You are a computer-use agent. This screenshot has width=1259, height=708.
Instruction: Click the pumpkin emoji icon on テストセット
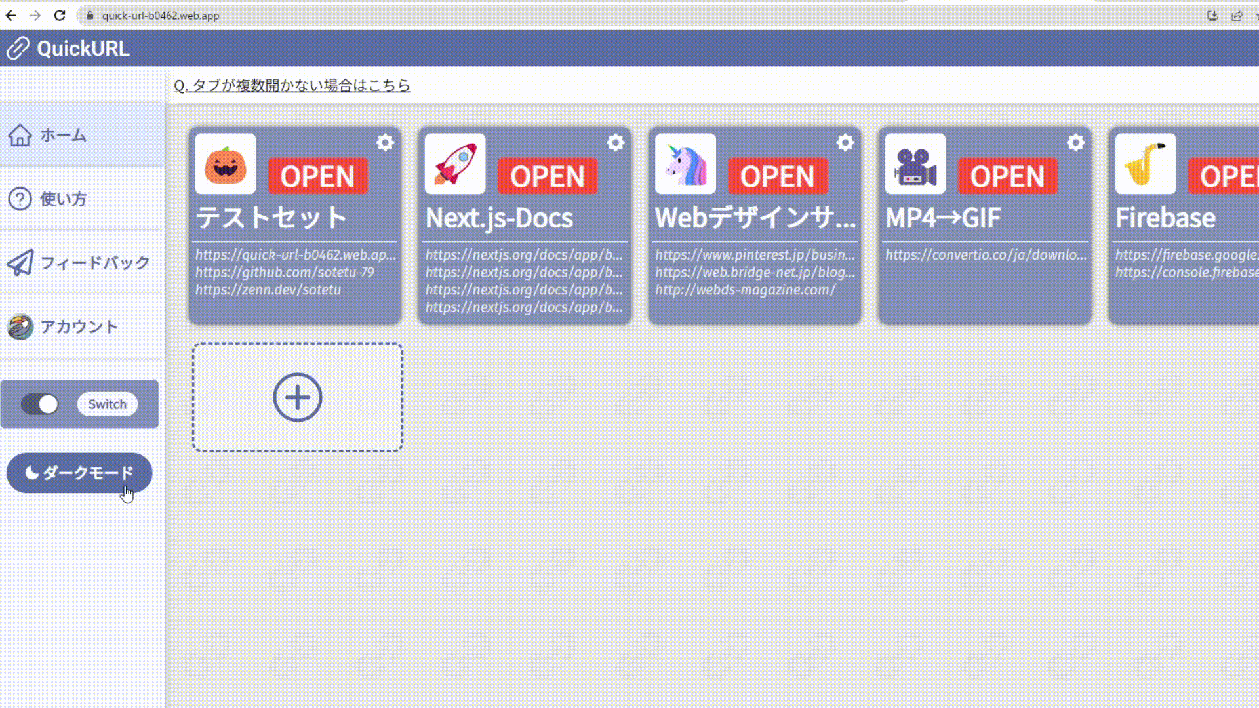(226, 164)
